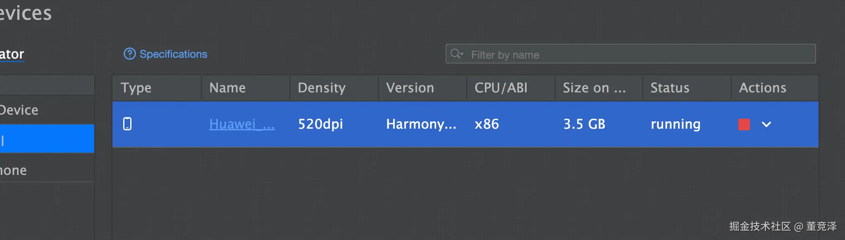845x240 pixels.
Task: Sort by the Version column header
Action: pyautogui.click(x=410, y=88)
